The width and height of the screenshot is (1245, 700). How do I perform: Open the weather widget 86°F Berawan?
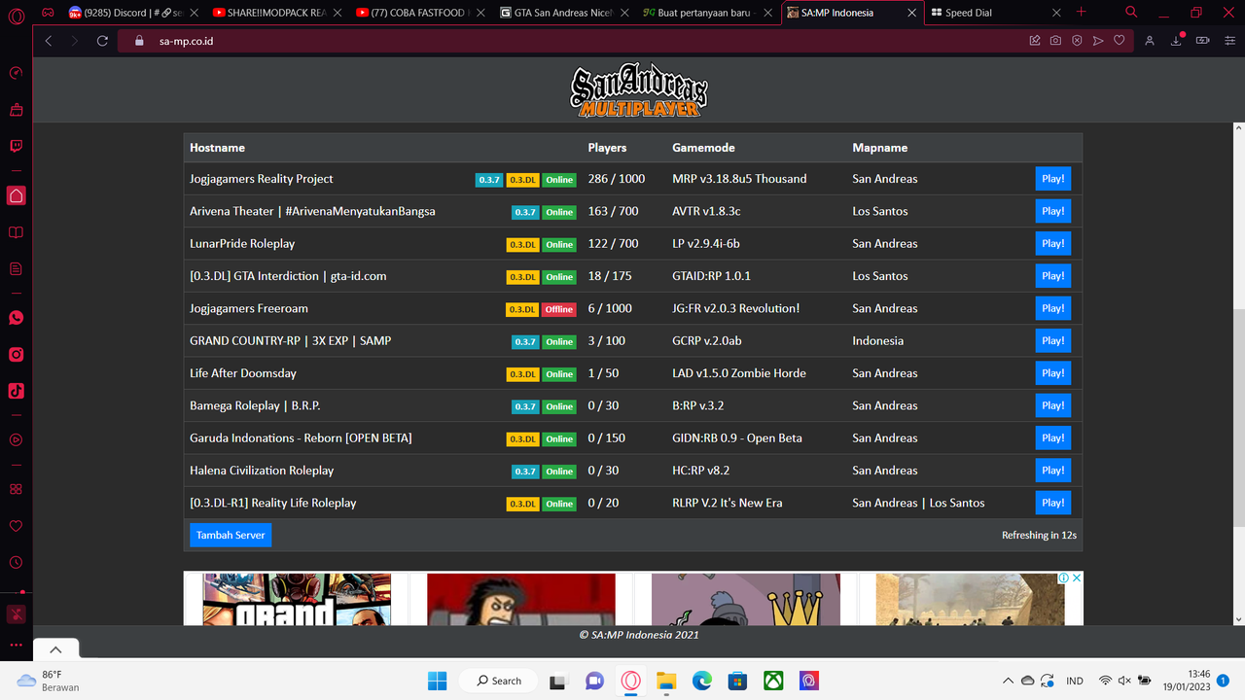click(x=49, y=681)
